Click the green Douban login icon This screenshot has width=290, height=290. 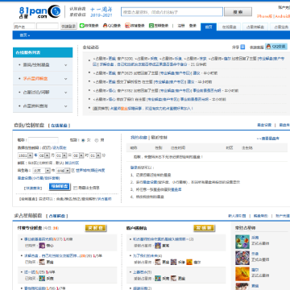click(x=151, y=26)
